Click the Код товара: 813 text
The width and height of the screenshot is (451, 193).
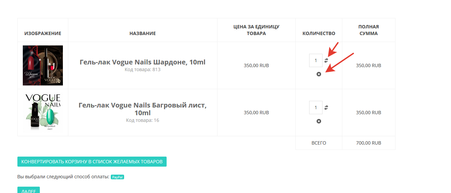pos(143,69)
